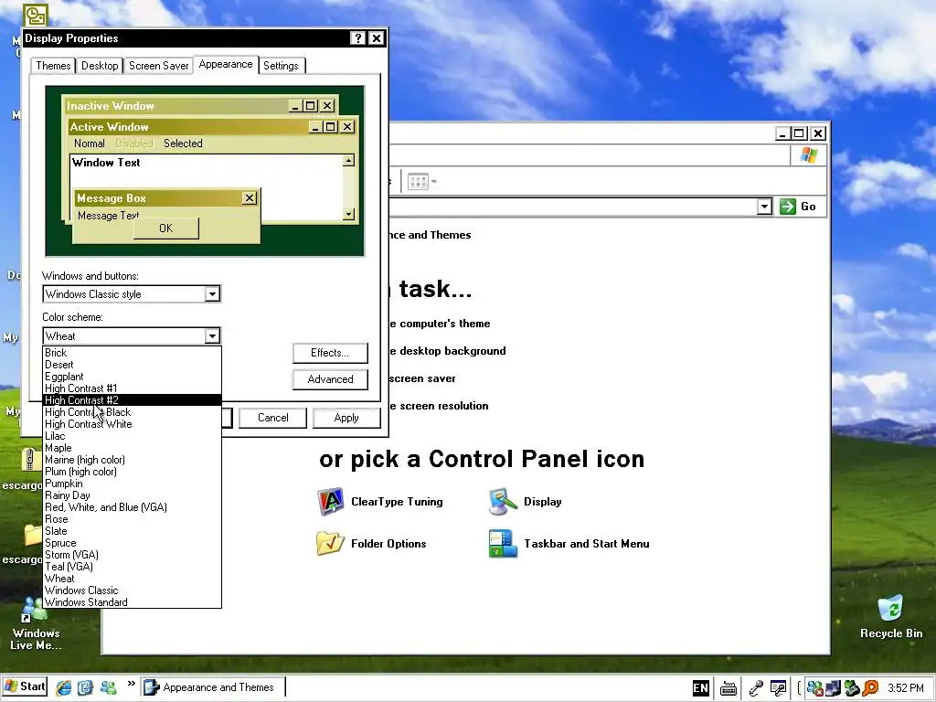Switch to the Desktop tab
The height and width of the screenshot is (702, 936).
[100, 66]
